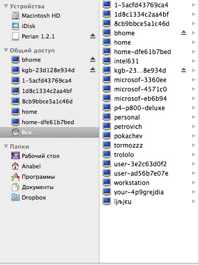Open the Программы applications icon
199x265 pixels.
(16, 177)
